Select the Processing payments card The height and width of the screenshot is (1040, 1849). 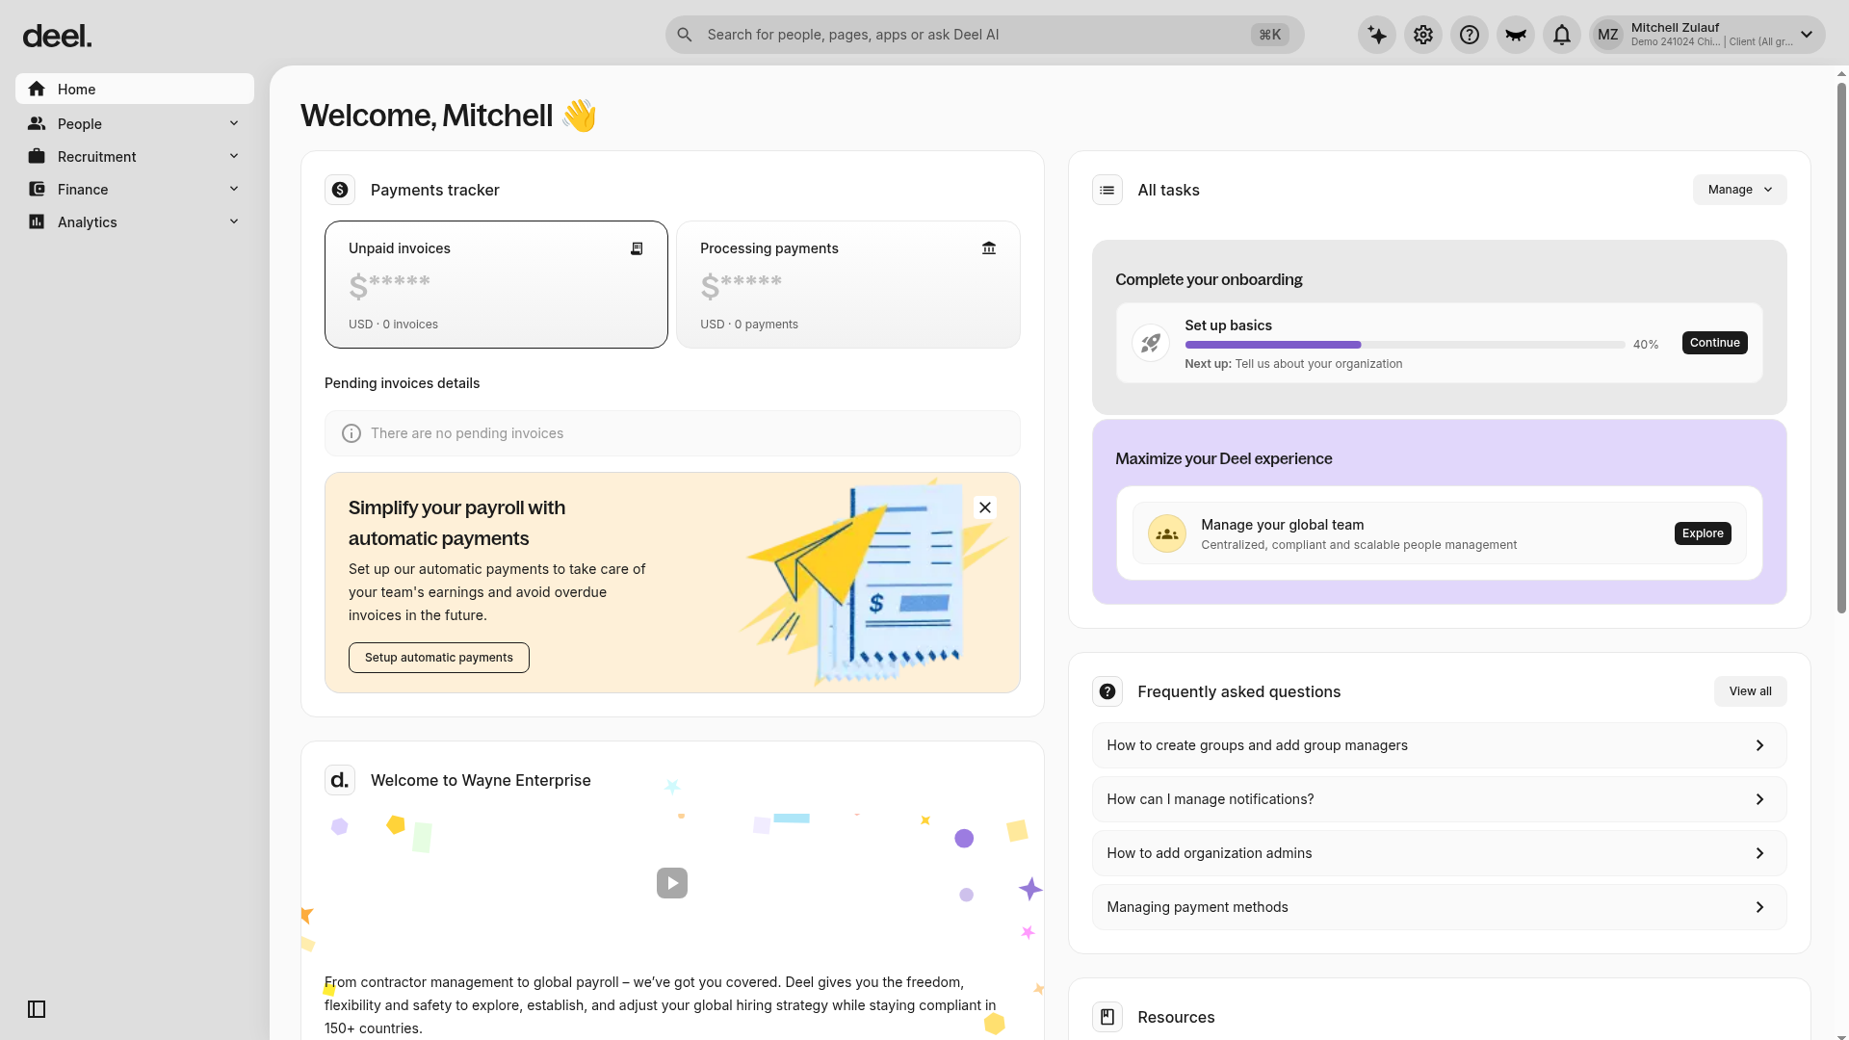848,284
